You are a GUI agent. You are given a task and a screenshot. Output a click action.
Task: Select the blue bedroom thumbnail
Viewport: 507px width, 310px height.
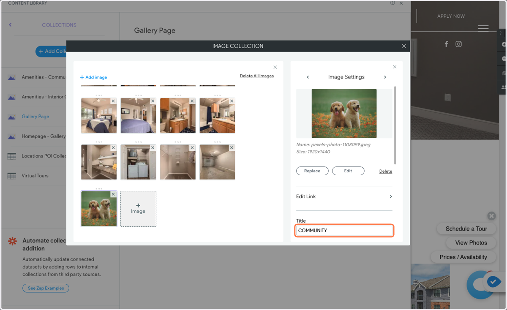pos(99,116)
